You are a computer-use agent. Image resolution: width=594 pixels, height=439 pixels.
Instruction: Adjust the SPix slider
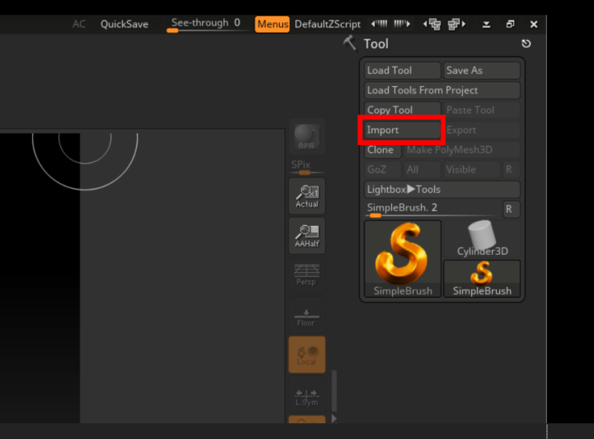point(307,167)
